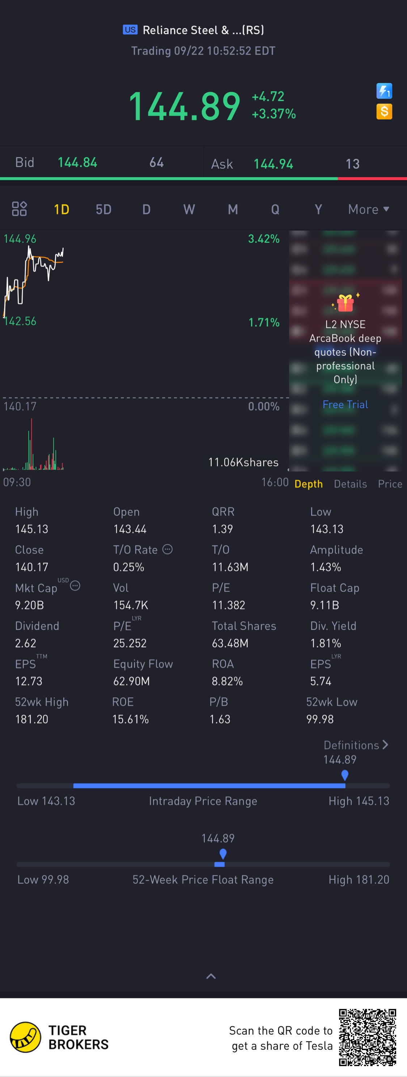Tap the Amplitude value 1.43%
This screenshot has height=1077, width=407.
pyautogui.click(x=326, y=567)
